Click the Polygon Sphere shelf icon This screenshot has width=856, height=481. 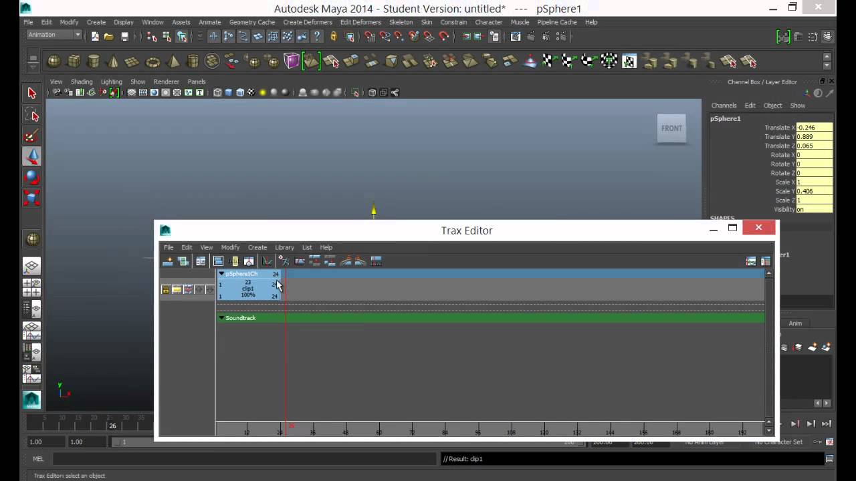(54, 61)
